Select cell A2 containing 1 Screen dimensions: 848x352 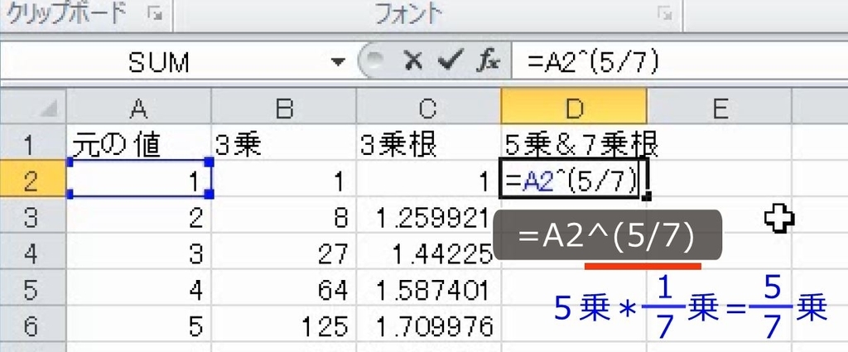click(138, 180)
